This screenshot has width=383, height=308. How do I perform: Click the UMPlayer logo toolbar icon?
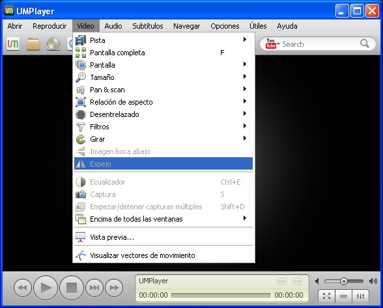[x=13, y=44]
